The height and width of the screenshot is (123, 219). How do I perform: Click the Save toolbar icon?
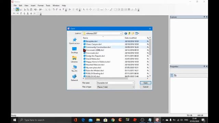coord(21,10)
